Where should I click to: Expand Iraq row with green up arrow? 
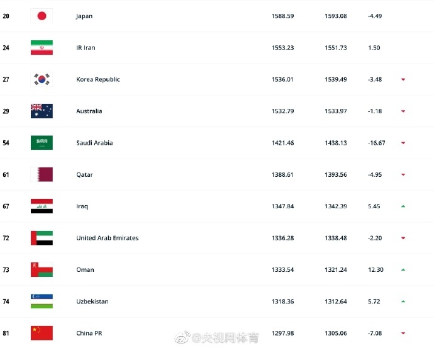click(x=403, y=206)
